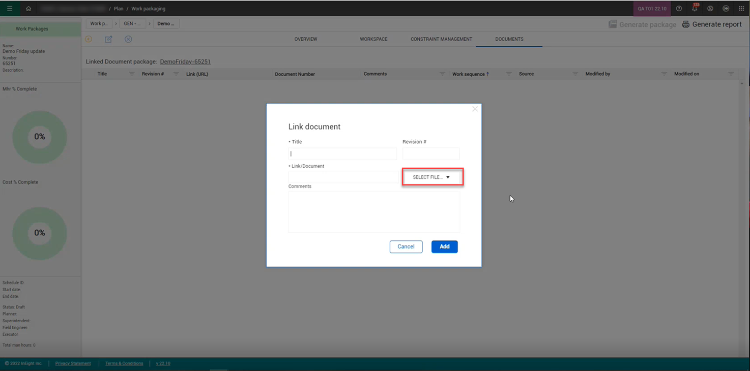
Task: Open the Comments column filter
Action: [x=442, y=74]
